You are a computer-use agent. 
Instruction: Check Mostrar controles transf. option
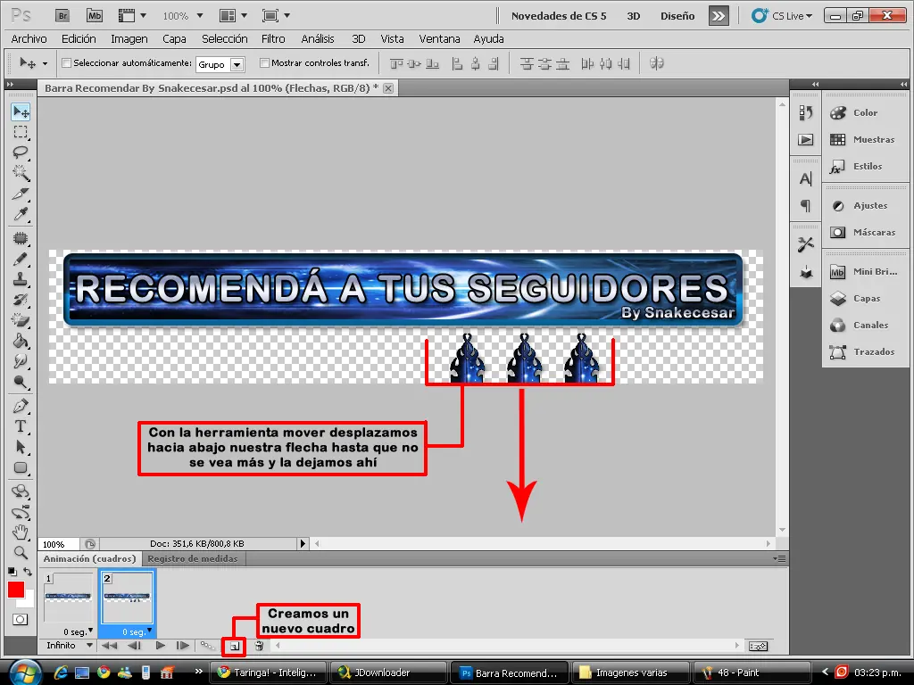tap(264, 63)
